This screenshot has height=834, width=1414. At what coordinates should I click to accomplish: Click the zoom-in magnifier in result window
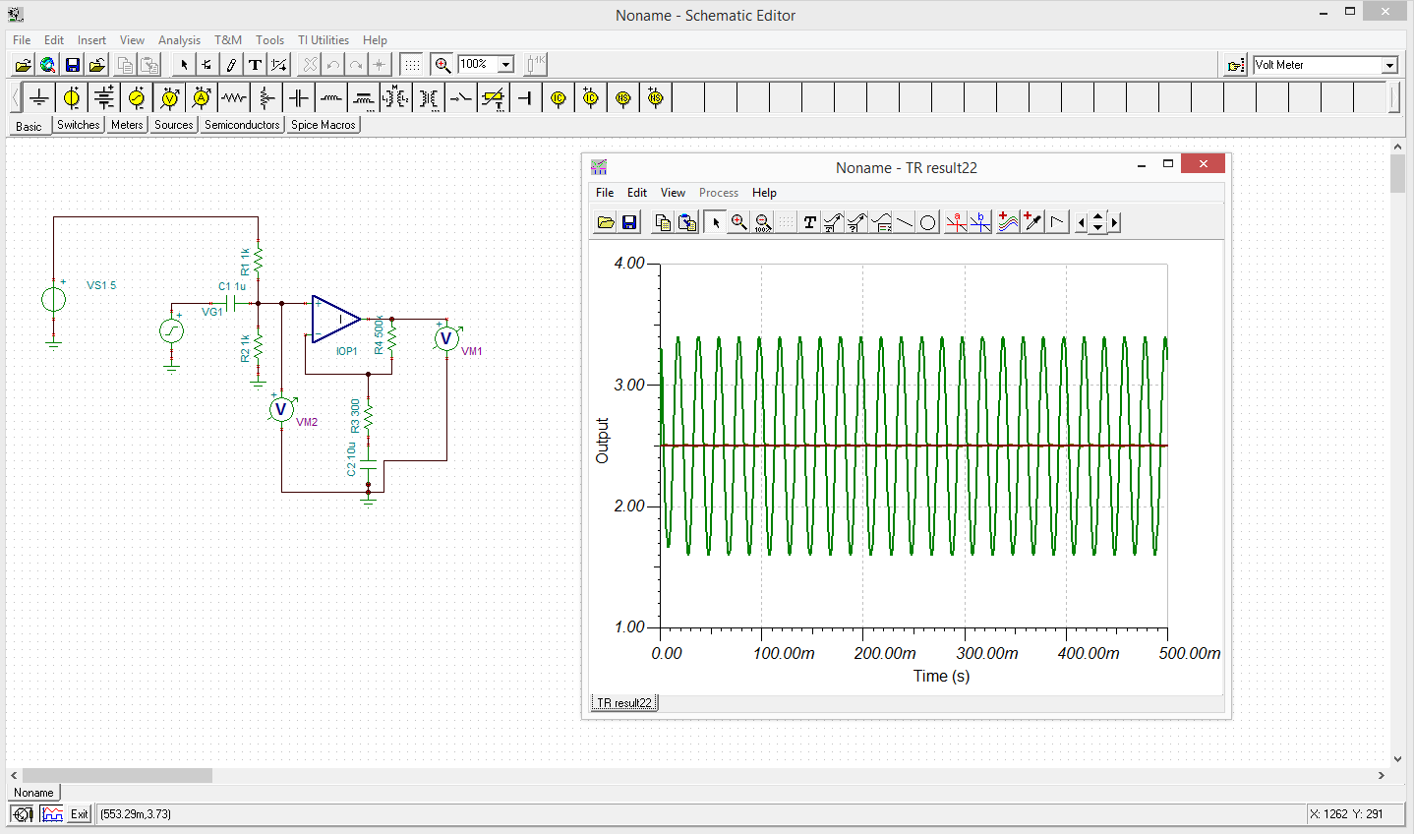(x=738, y=222)
